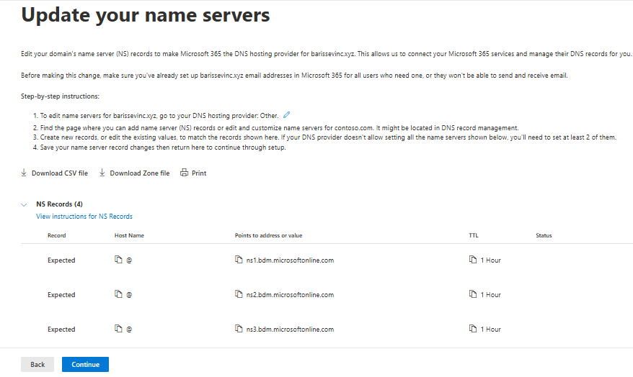The height and width of the screenshot is (377, 633).
Task: Collapse the NS Records (4) section chevron
Action: [24, 204]
